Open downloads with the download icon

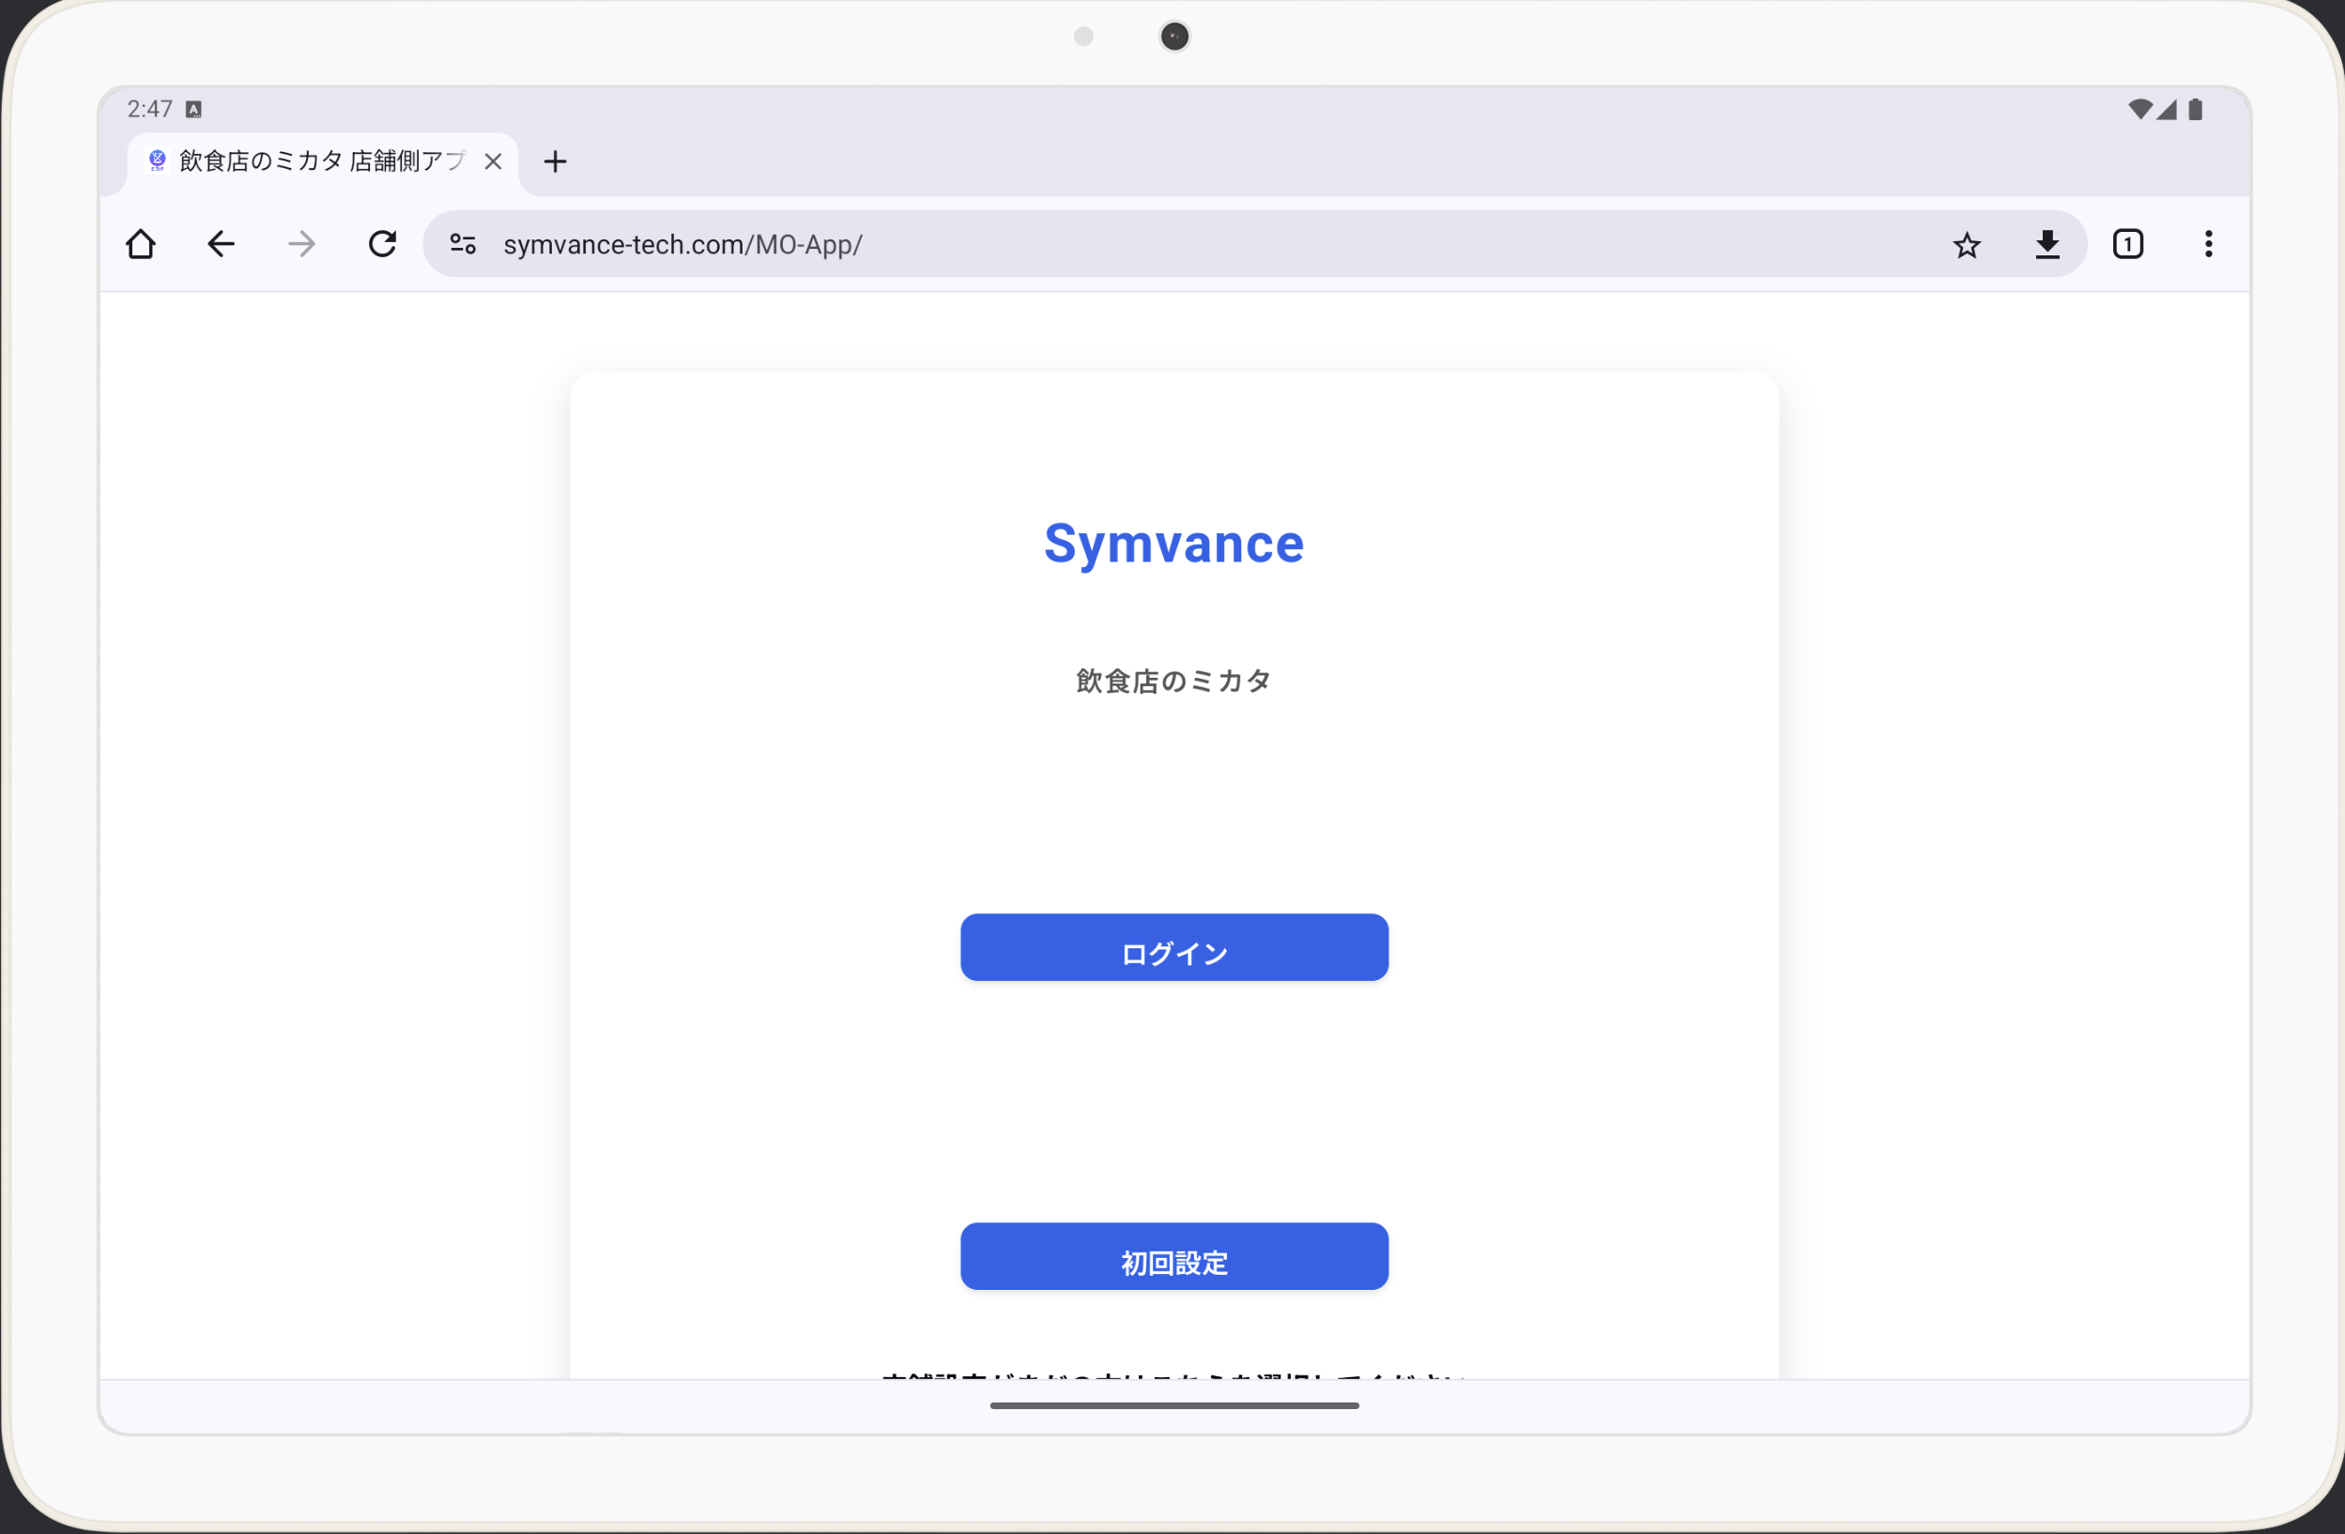(2047, 244)
